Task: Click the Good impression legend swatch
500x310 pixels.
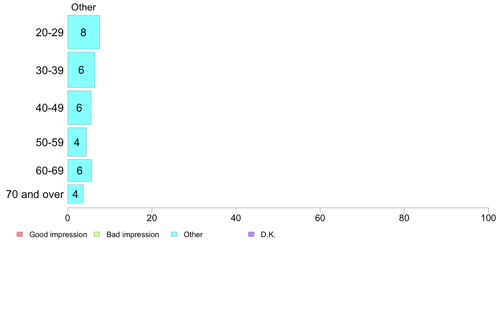Action: 20,234
